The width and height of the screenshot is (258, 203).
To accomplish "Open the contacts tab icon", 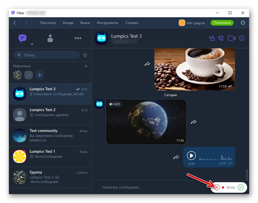I will (50, 38).
